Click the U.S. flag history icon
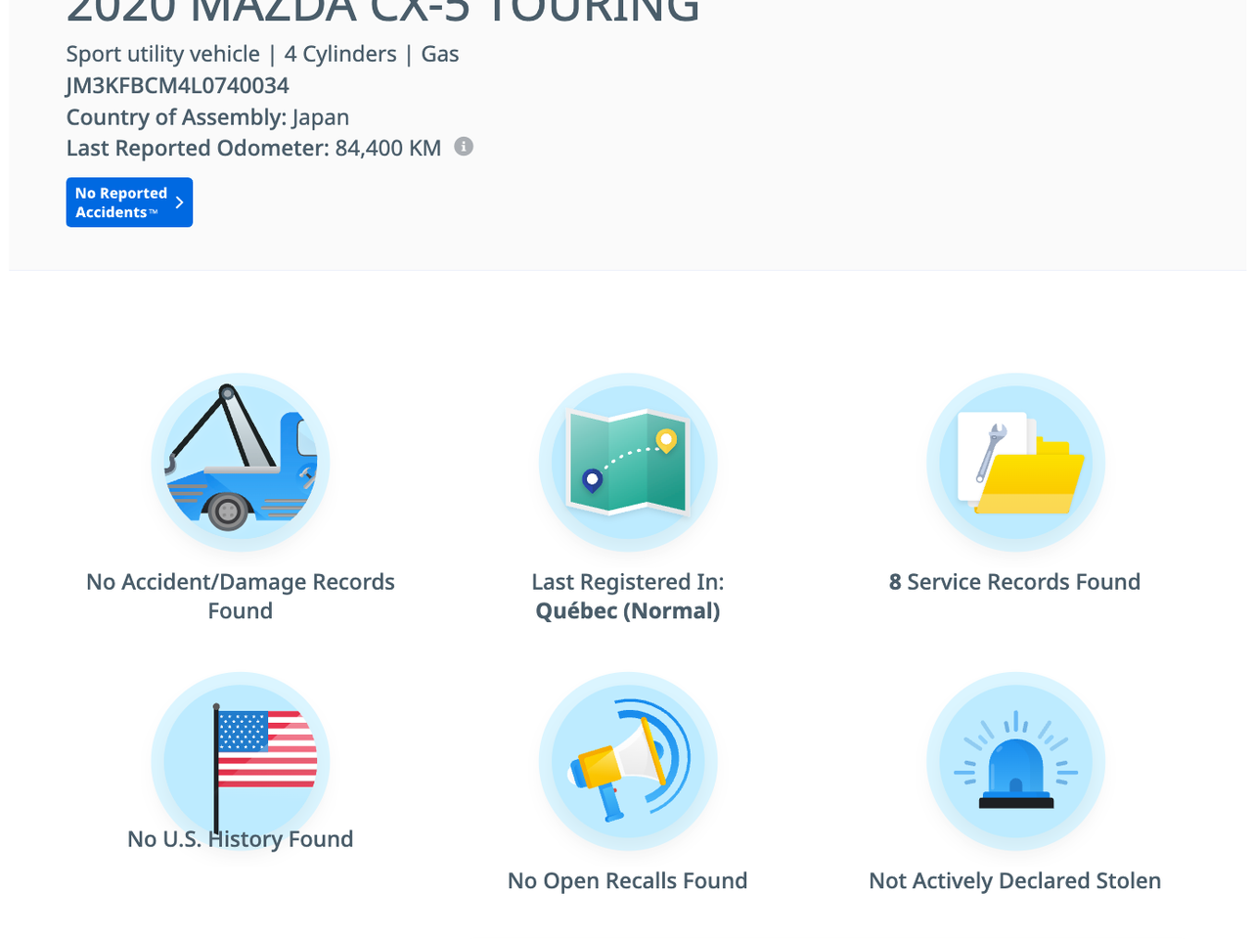Viewport: 1252px width, 939px height. (241, 761)
